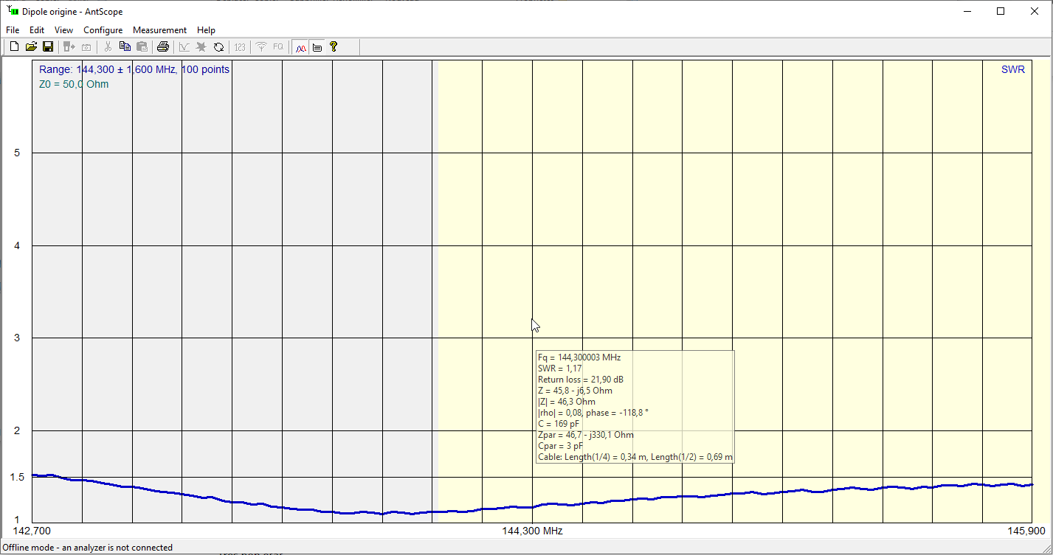Click the SWR axis value 3
The image size is (1053, 555).
pos(17,338)
